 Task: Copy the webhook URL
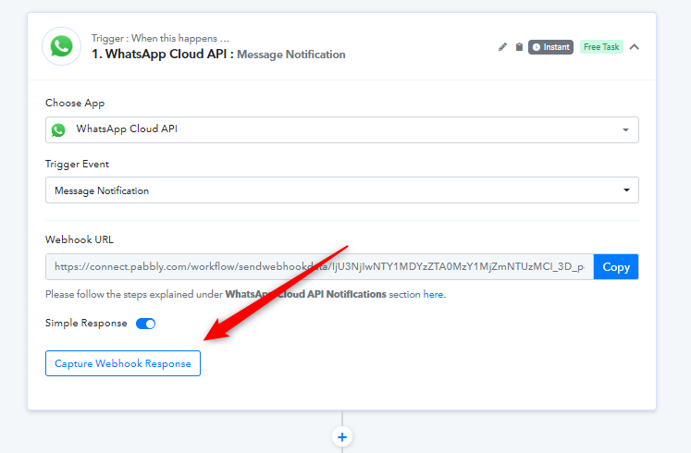click(616, 267)
